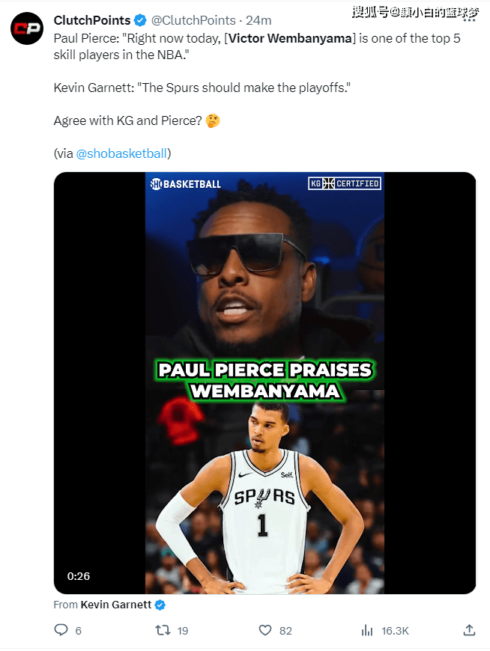Open the @shobasketball mention link
490x651 pixels.
121,153
